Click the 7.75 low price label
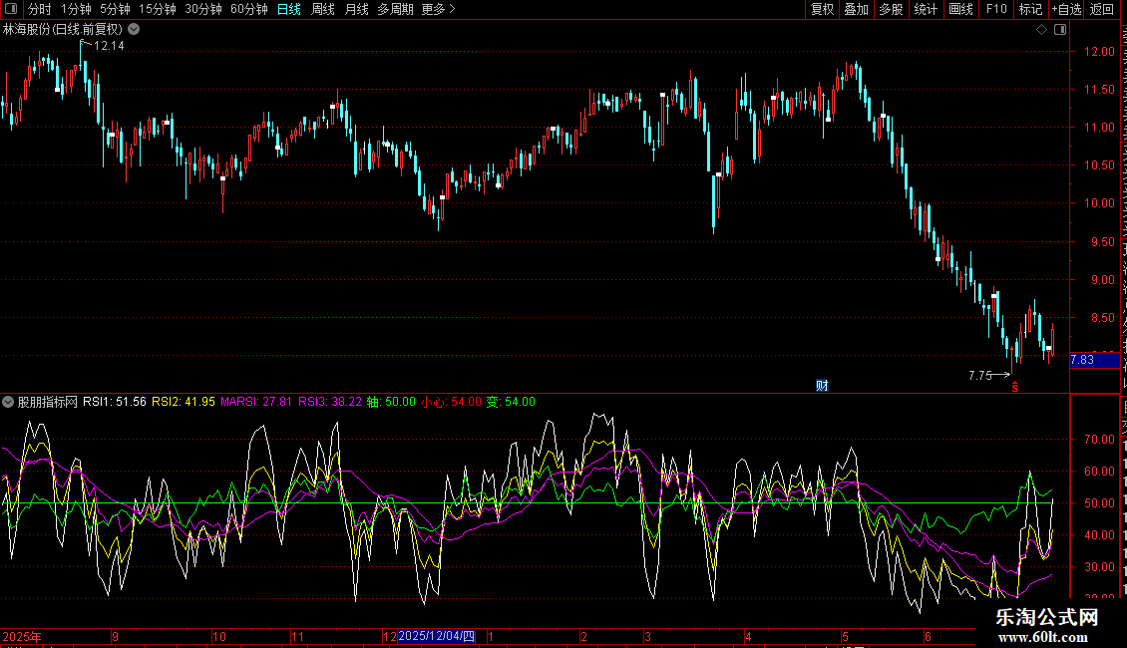Viewport: 1127px width, 648px height. point(979,375)
